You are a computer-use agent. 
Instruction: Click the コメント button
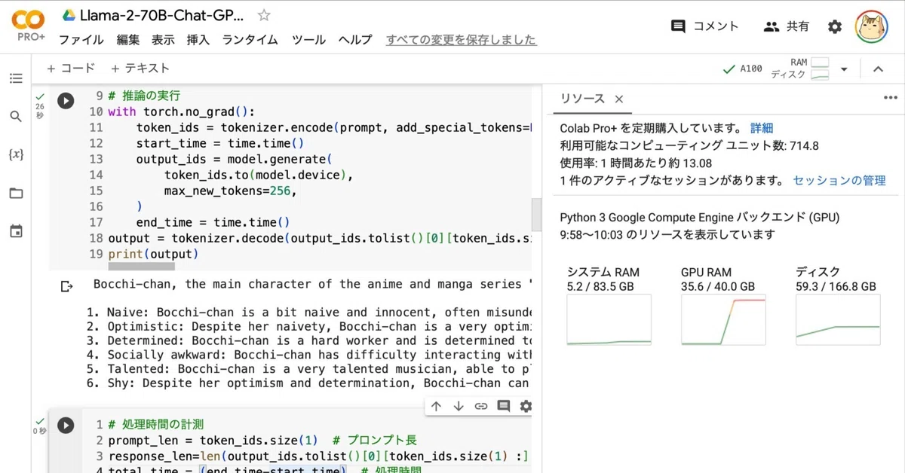tap(705, 26)
